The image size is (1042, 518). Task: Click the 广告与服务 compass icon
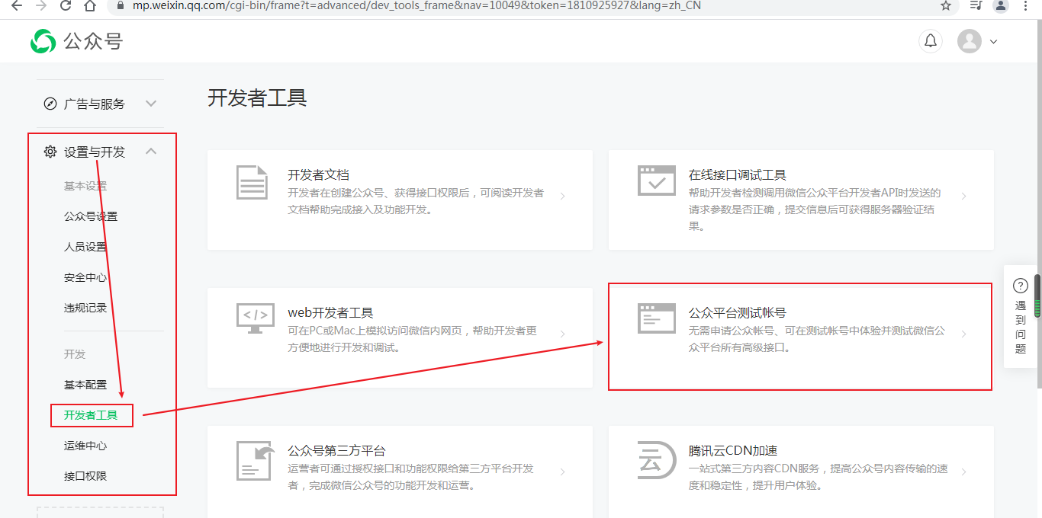pyautogui.click(x=50, y=104)
